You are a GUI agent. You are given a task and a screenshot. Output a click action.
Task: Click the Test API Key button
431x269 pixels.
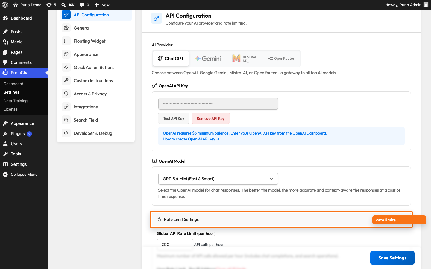point(174,118)
